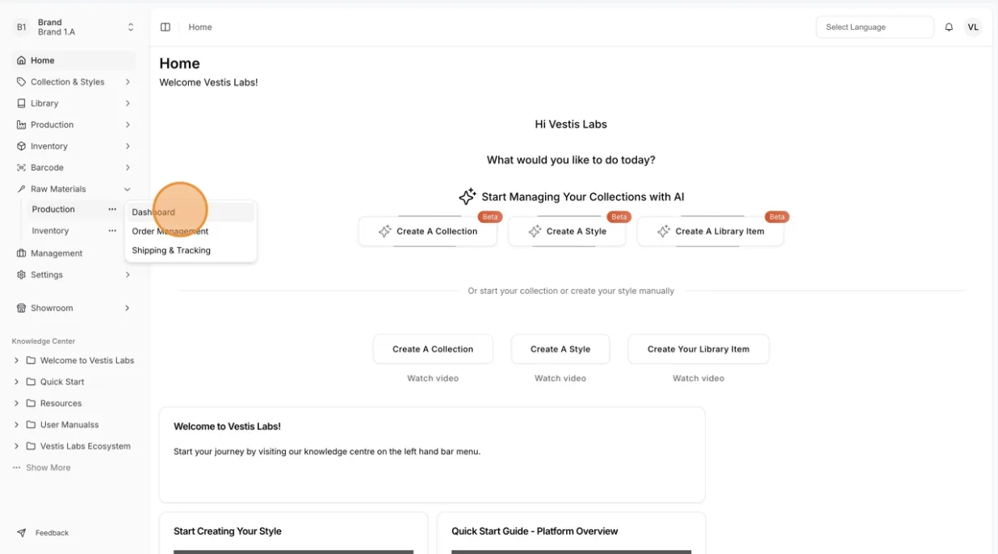
Task: Expand the Settings chevron
Action: click(128, 275)
